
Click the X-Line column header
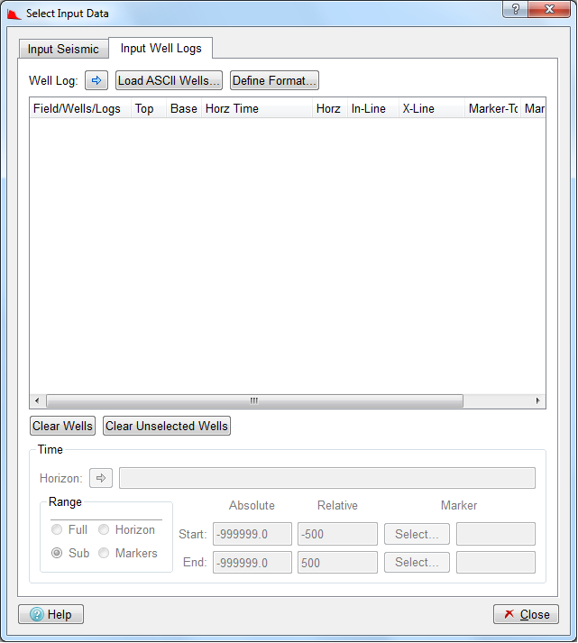tap(432, 109)
